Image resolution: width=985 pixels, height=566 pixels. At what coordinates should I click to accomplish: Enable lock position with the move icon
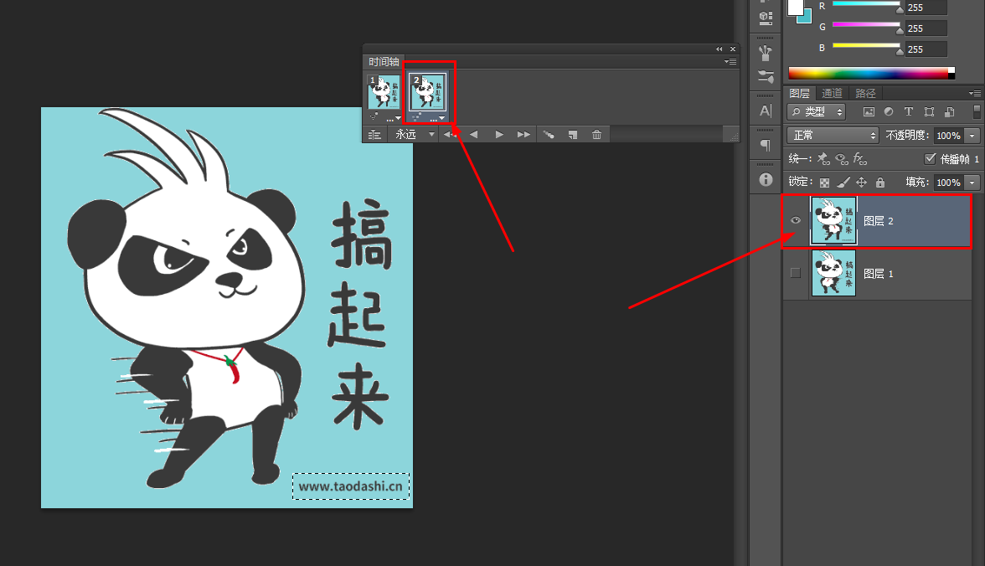861,183
